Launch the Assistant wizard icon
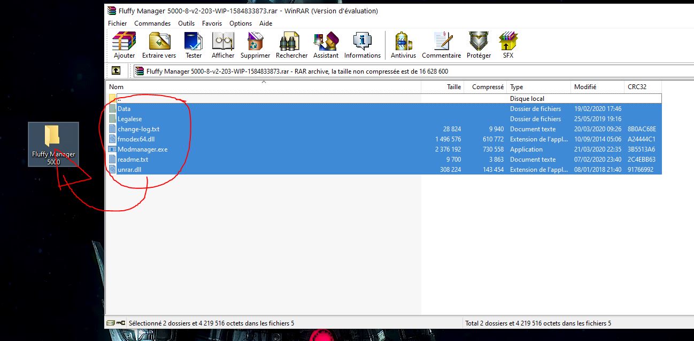 [x=326, y=45]
